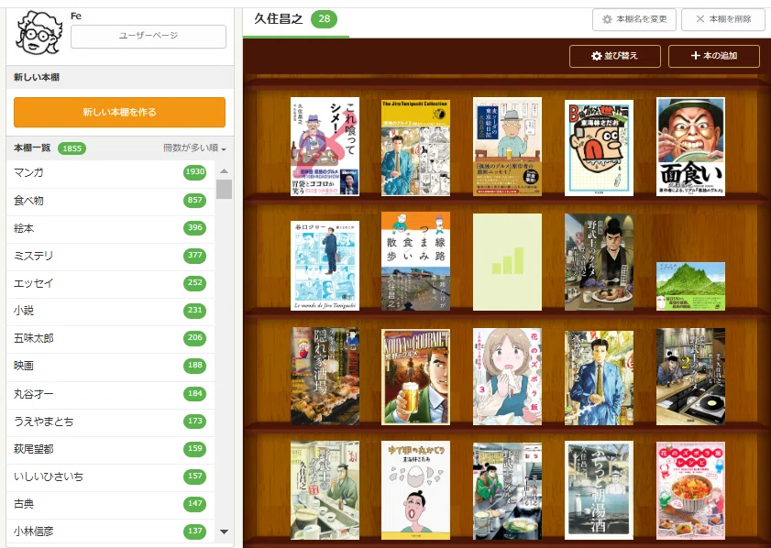Open the 面食い book cover

[x=690, y=147]
